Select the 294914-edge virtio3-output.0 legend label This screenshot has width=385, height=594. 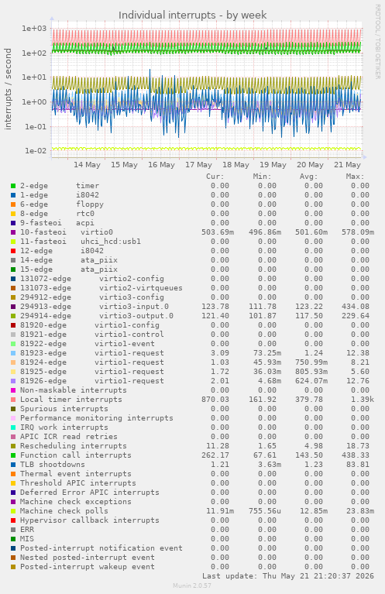click(x=97, y=316)
